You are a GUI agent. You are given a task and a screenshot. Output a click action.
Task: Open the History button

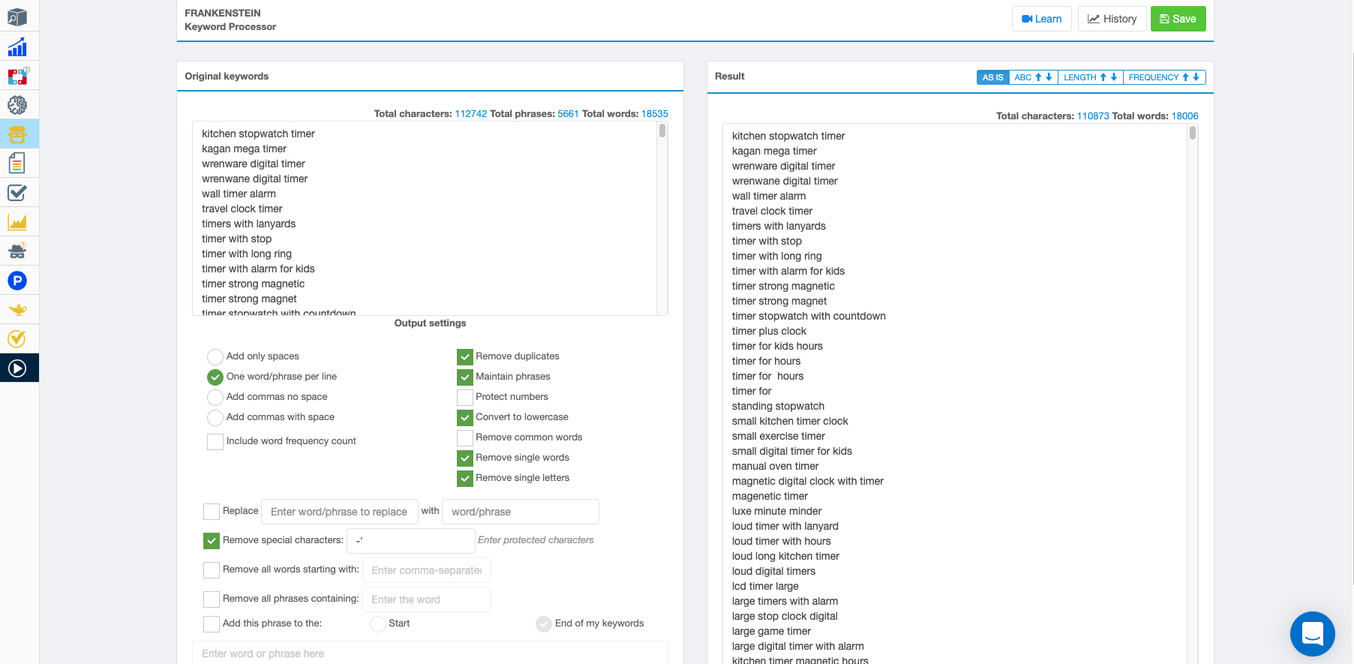(1112, 19)
